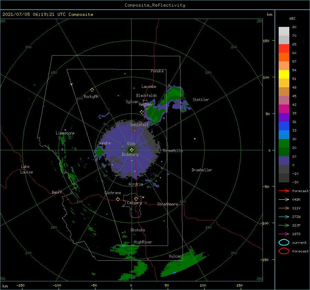
Task: Click the Drumheller label
Action: [x=202, y=170]
